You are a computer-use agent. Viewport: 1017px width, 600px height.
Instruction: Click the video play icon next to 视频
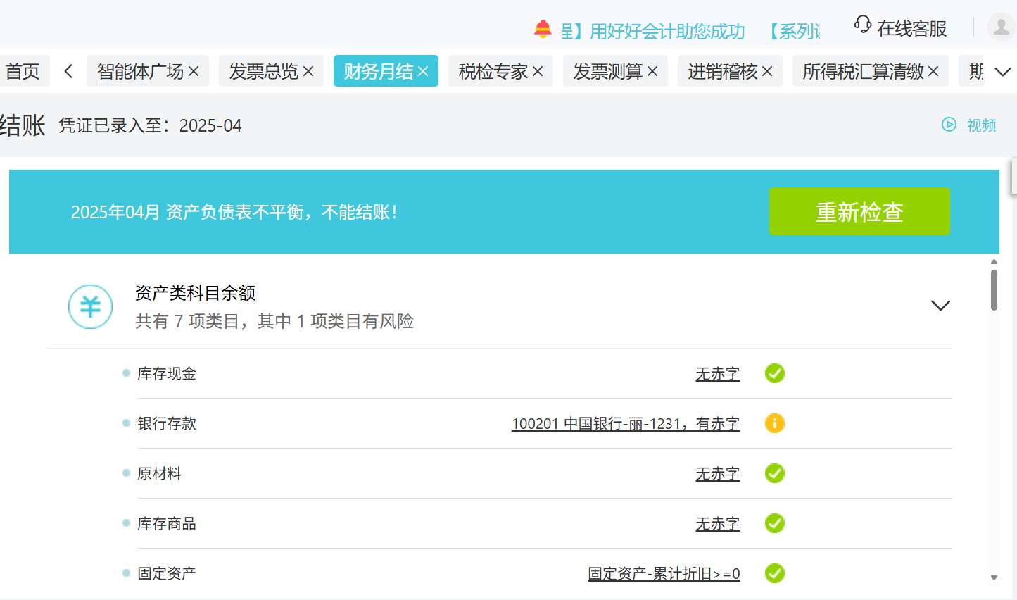coord(948,125)
